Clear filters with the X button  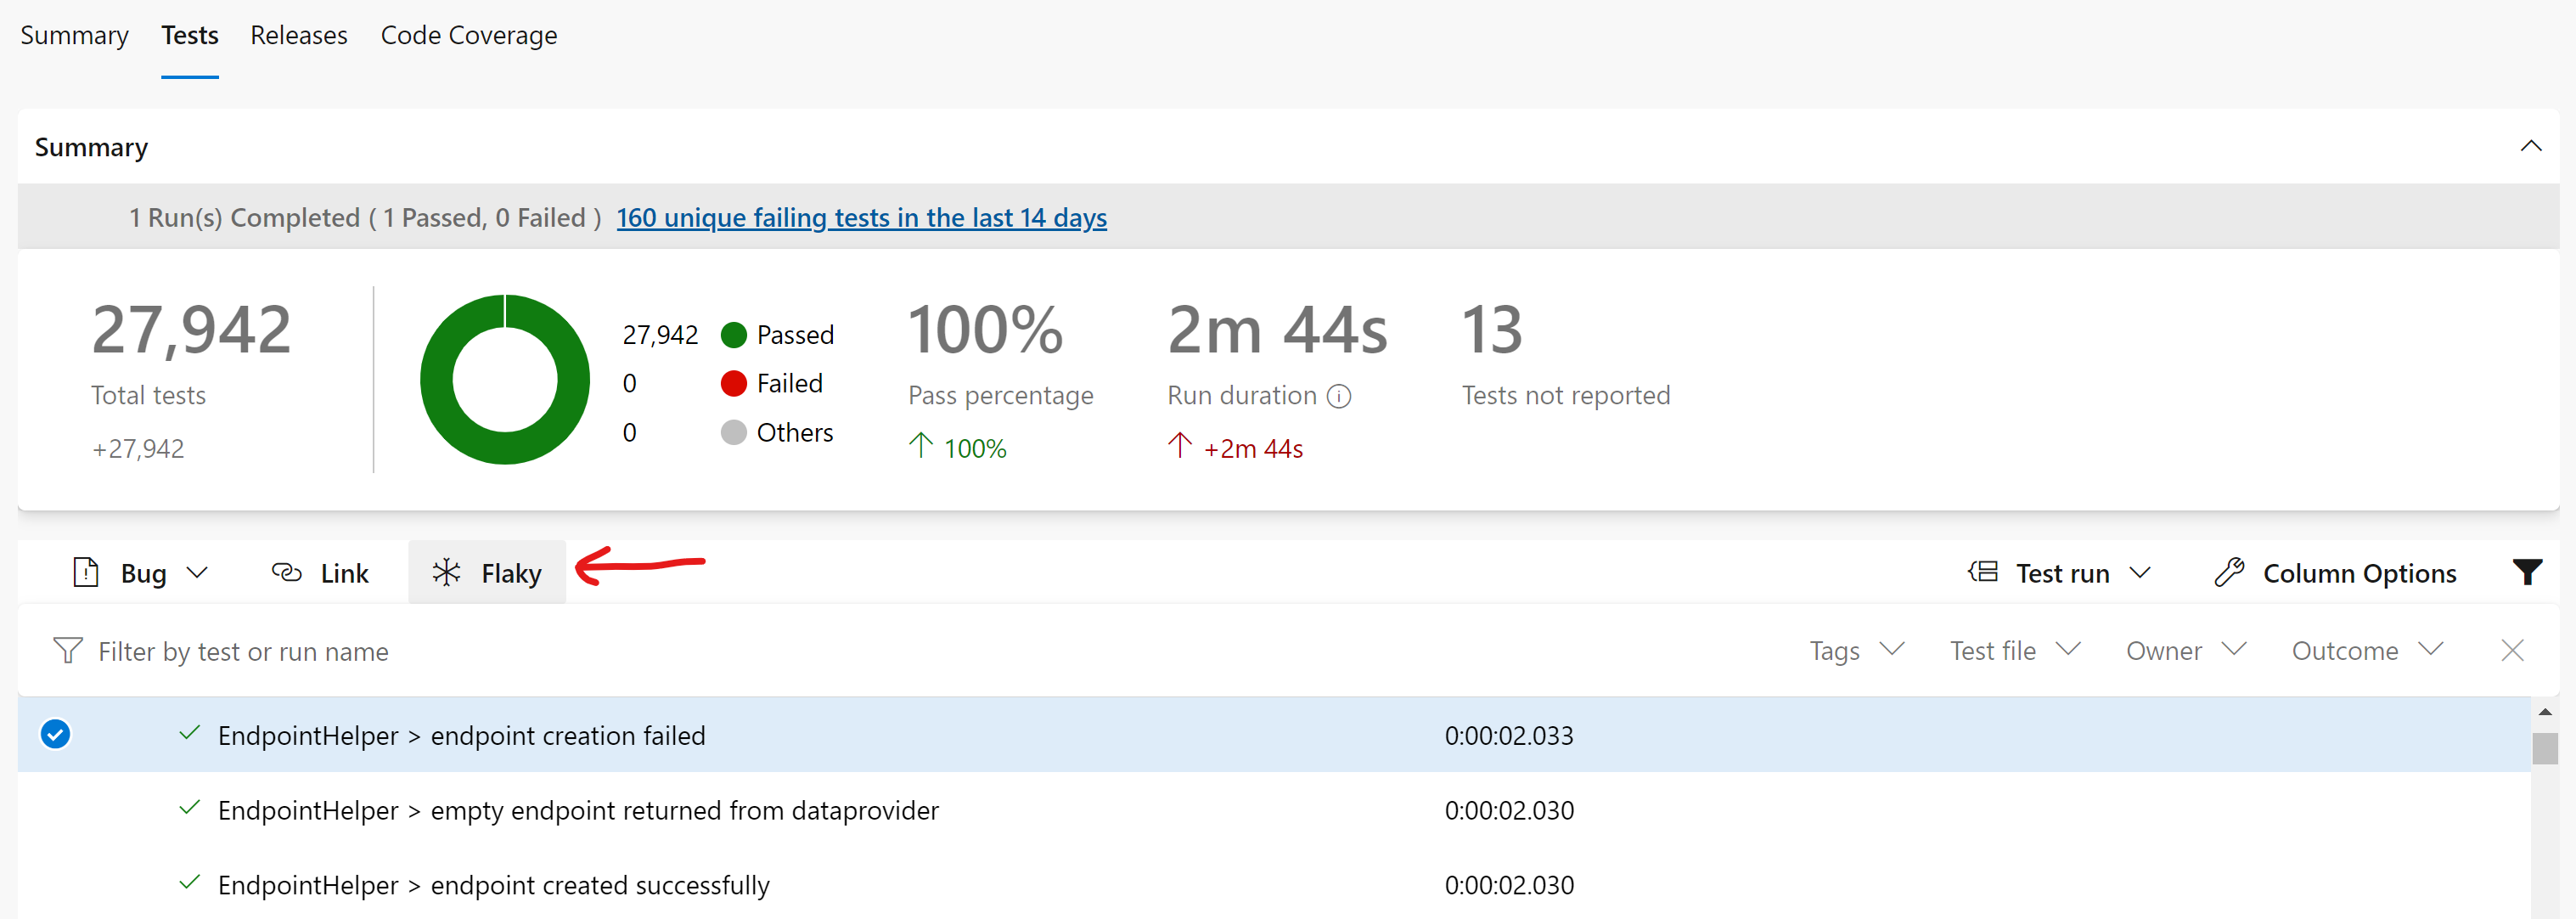point(2512,650)
